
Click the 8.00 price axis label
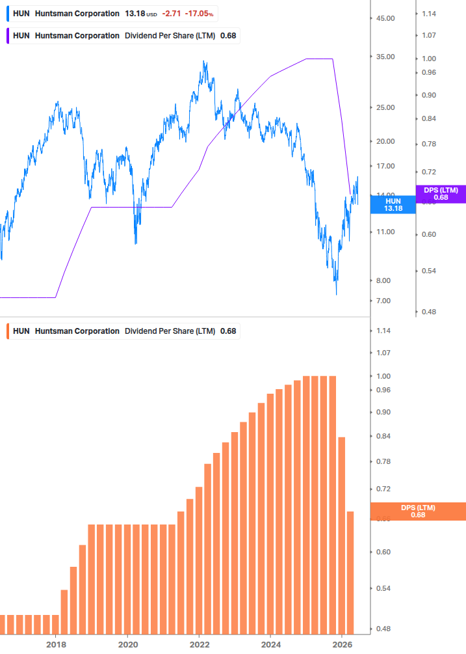383,280
